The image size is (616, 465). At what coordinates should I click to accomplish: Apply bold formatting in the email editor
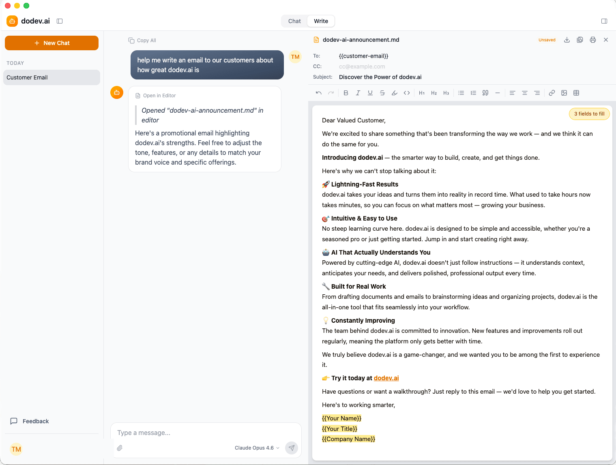point(346,93)
